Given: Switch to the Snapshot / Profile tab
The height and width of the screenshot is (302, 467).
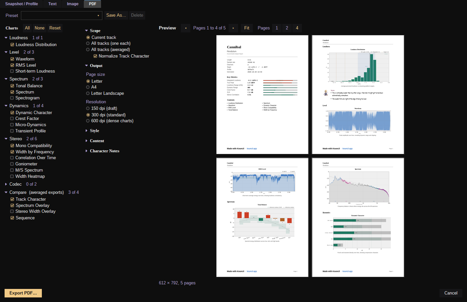Looking at the screenshot, I should (22, 4).
